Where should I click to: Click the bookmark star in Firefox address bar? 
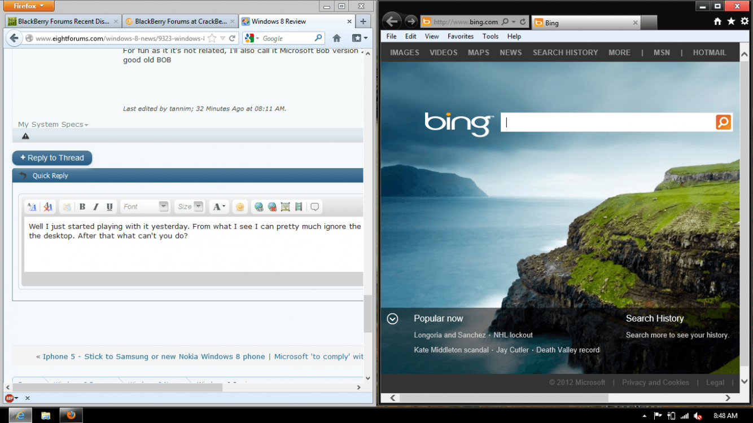[212, 38]
